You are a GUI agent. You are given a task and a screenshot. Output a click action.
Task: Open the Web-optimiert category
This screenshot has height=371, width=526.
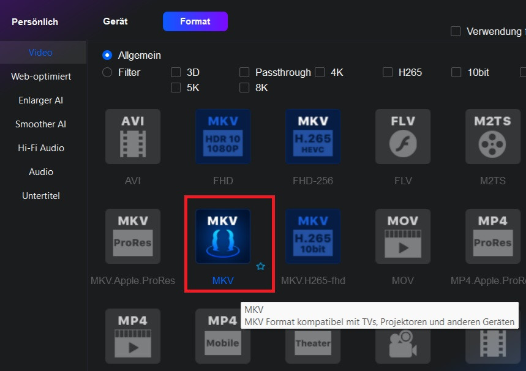41,76
